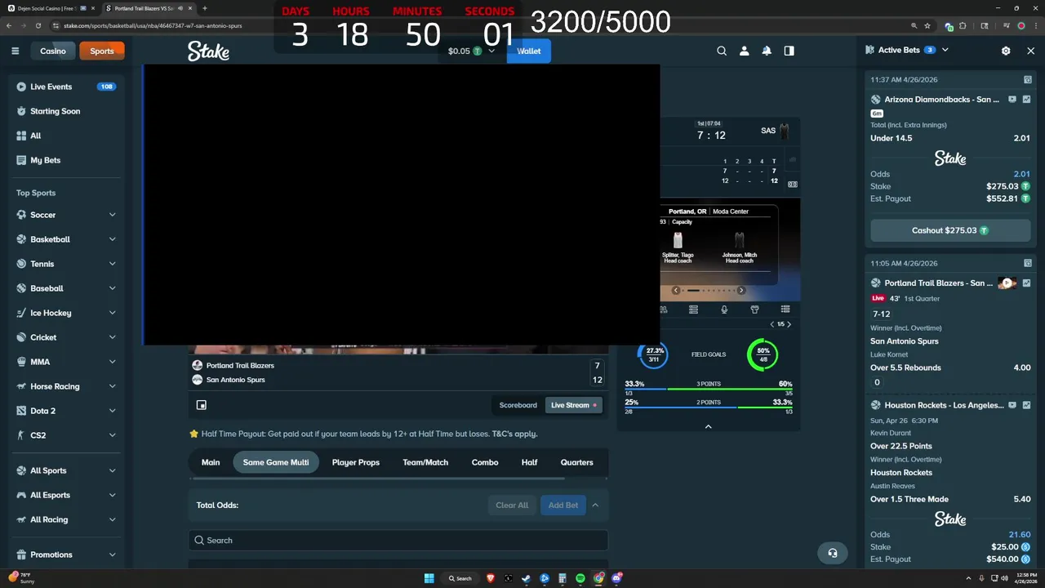The width and height of the screenshot is (1045, 588).
Task: Select the Half markets tab
Action: point(529,462)
